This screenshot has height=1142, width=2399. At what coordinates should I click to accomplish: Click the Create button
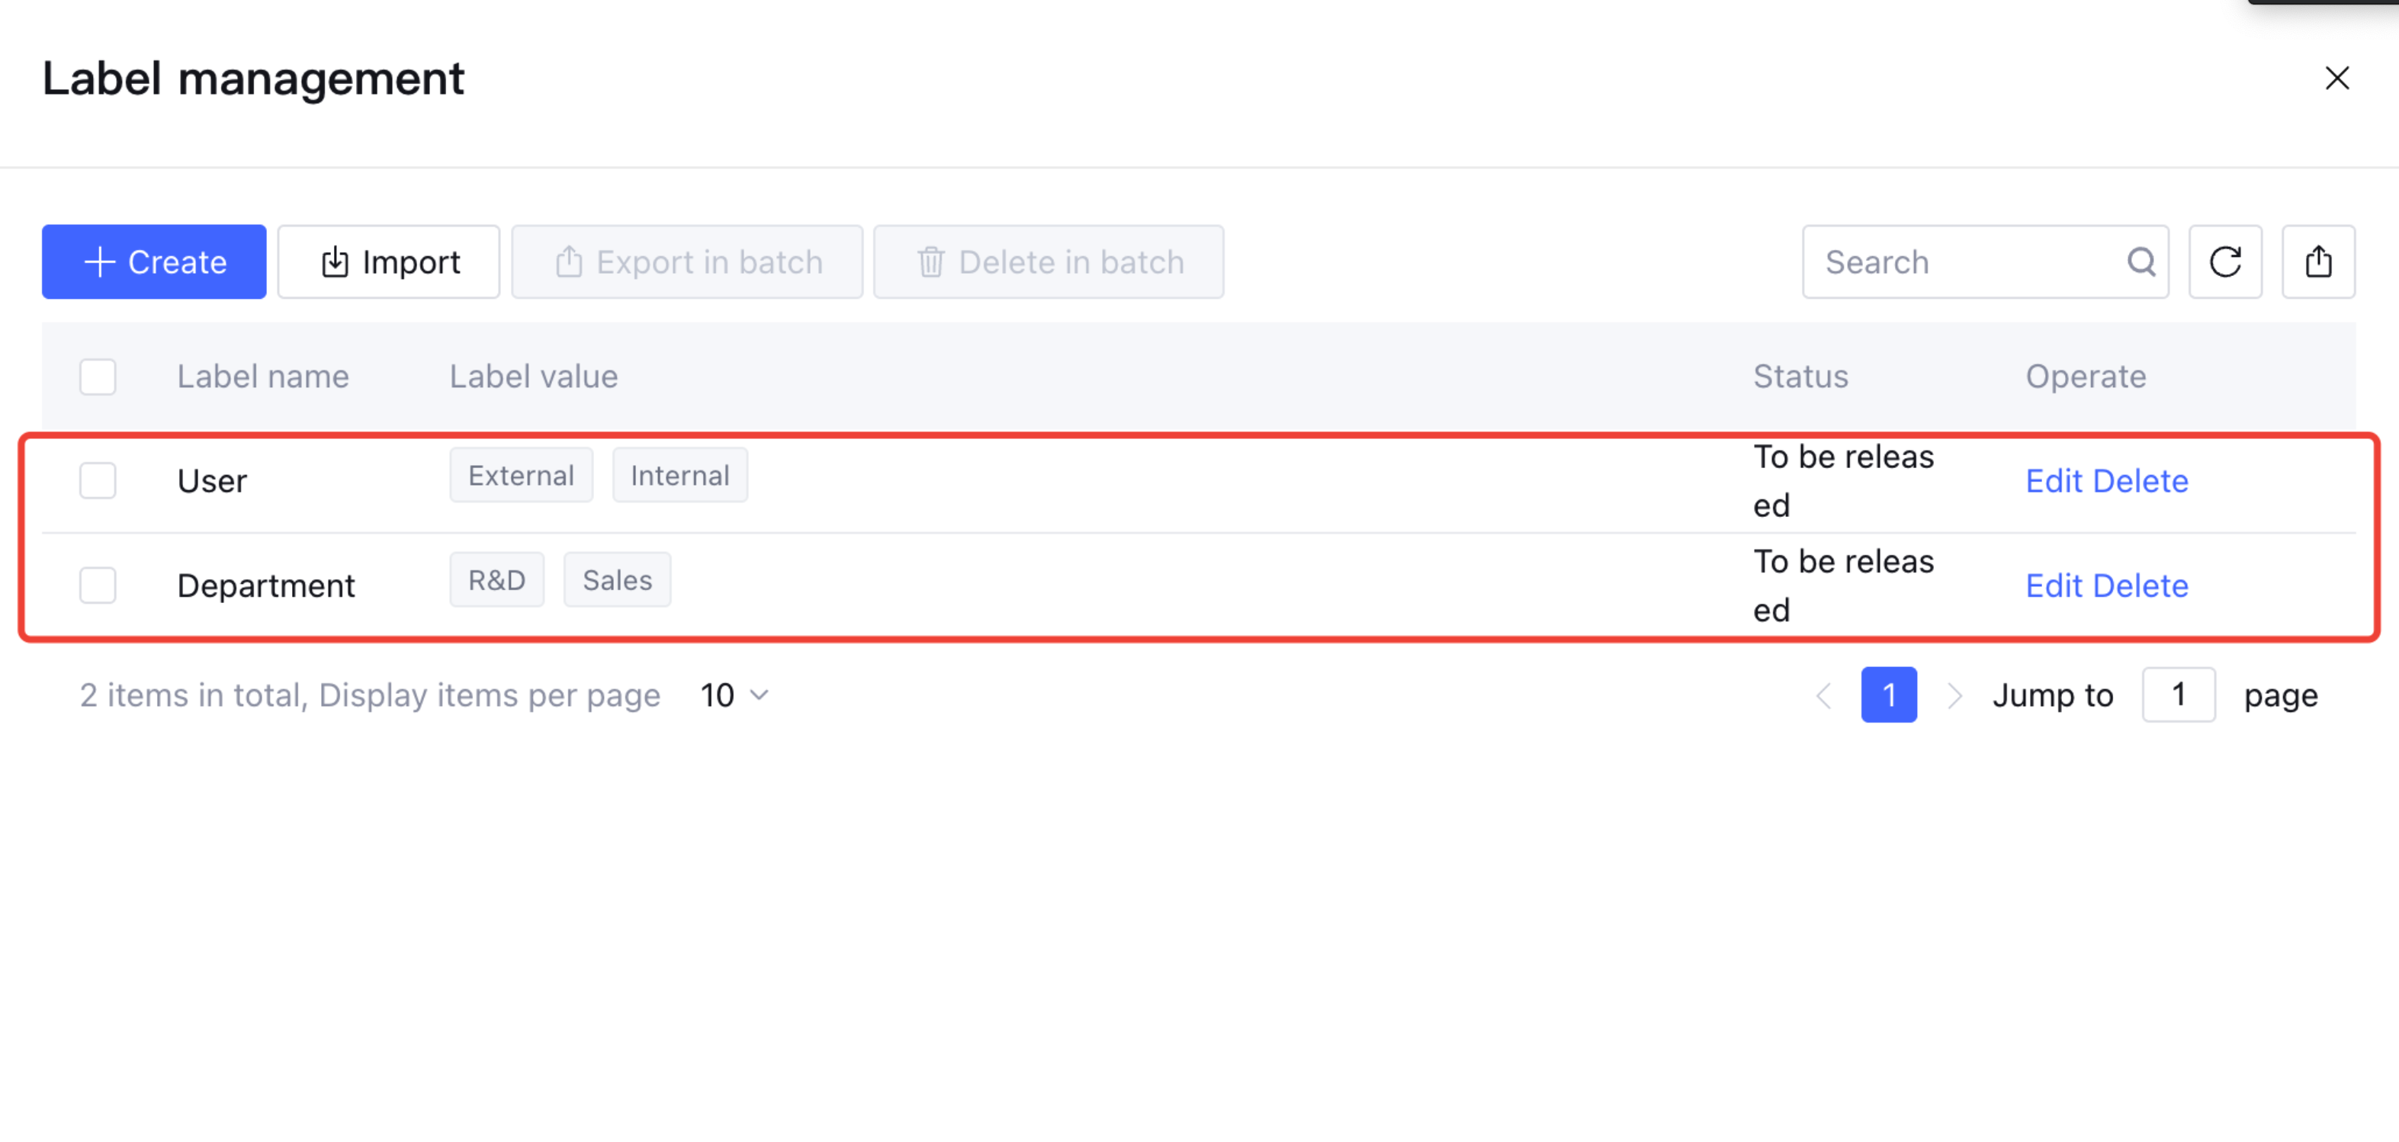154,261
